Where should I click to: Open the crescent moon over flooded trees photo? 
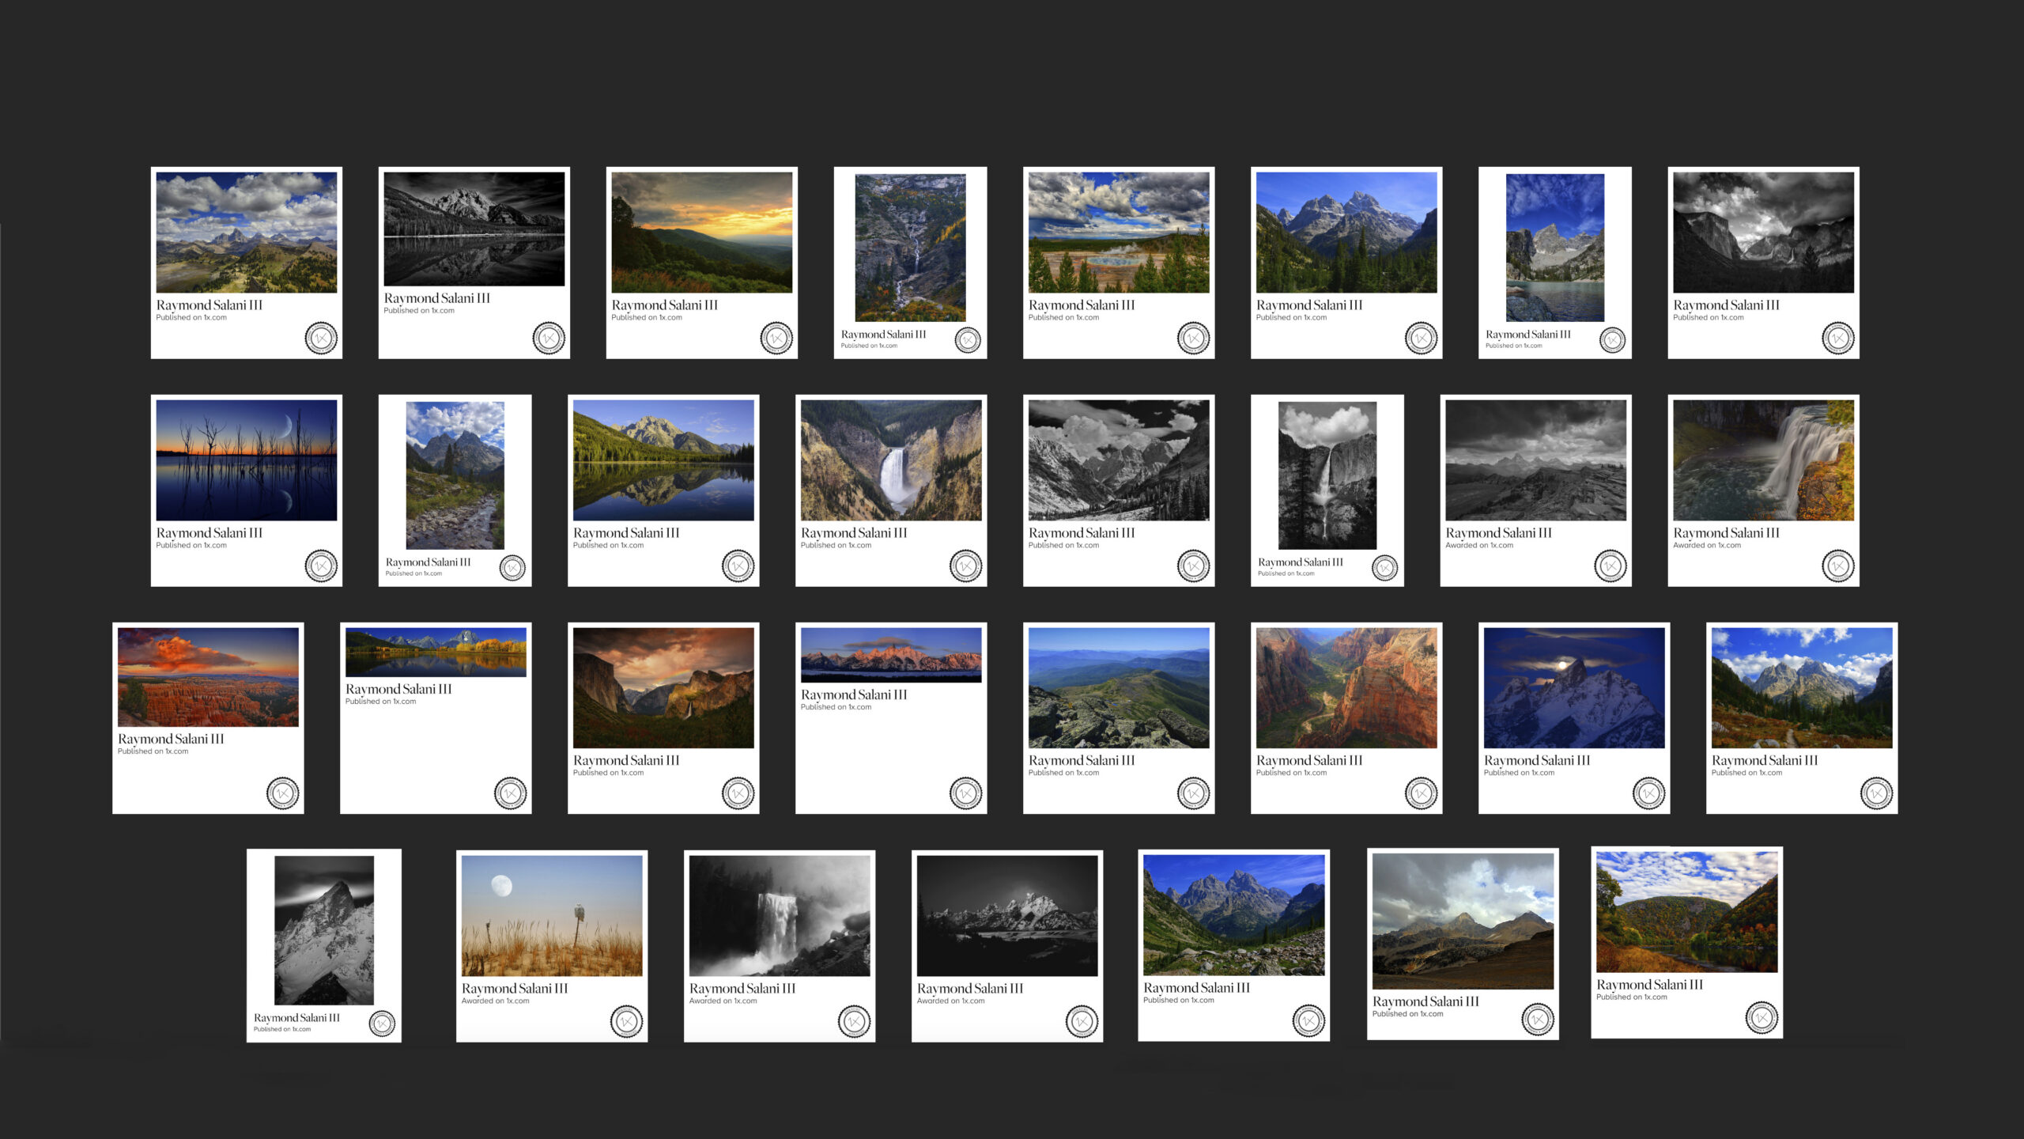point(247,460)
